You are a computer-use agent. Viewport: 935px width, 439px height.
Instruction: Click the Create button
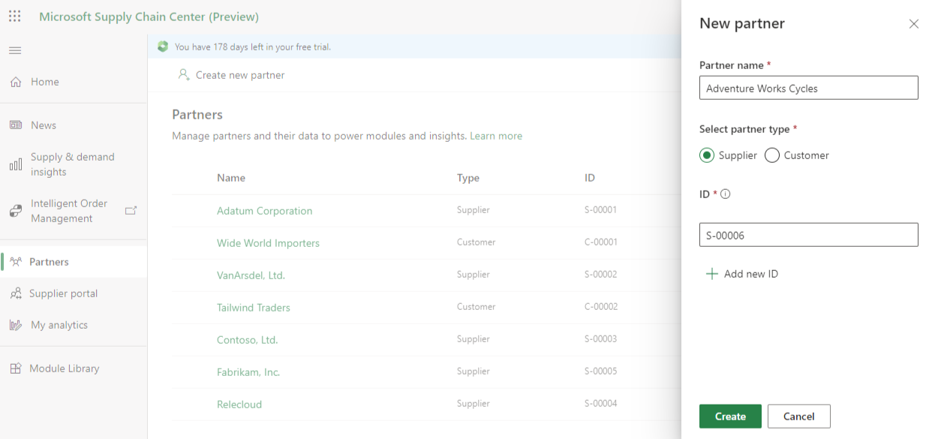pos(730,416)
